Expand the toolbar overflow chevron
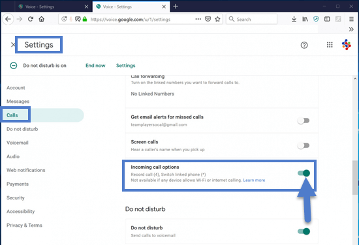The width and height of the screenshot is (359, 245). coord(351,29)
